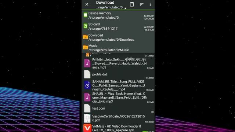
Task: Select SD card storage entry
Action: pyautogui.click(x=118, y=26)
